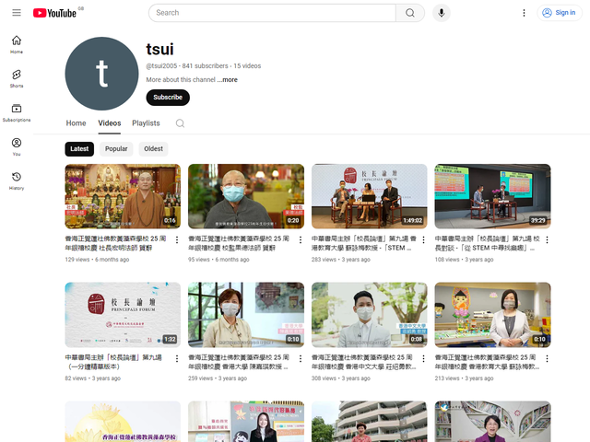The width and height of the screenshot is (590, 442).
Task: Activate voice search microphone
Action: [x=442, y=13]
